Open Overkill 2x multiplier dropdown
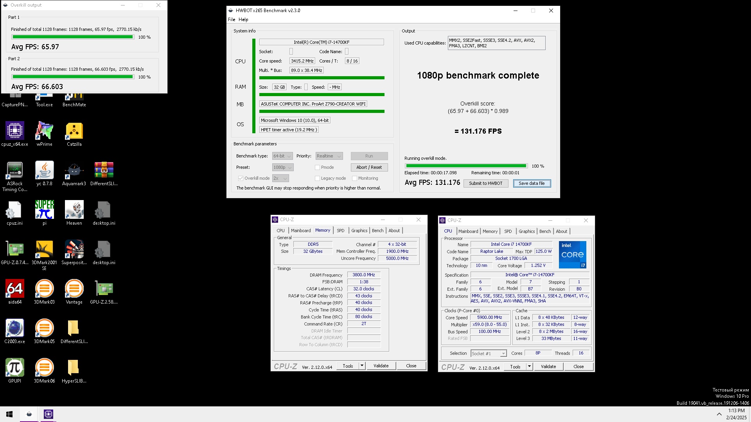The width and height of the screenshot is (751, 422). pyautogui.click(x=280, y=178)
